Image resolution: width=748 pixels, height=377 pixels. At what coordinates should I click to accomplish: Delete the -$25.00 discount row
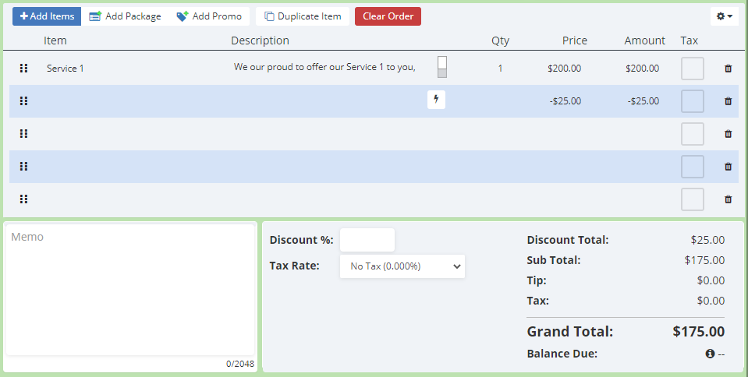pos(729,101)
